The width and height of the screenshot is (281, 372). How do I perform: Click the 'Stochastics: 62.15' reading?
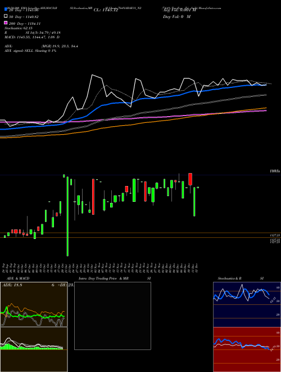[x=18, y=28]
